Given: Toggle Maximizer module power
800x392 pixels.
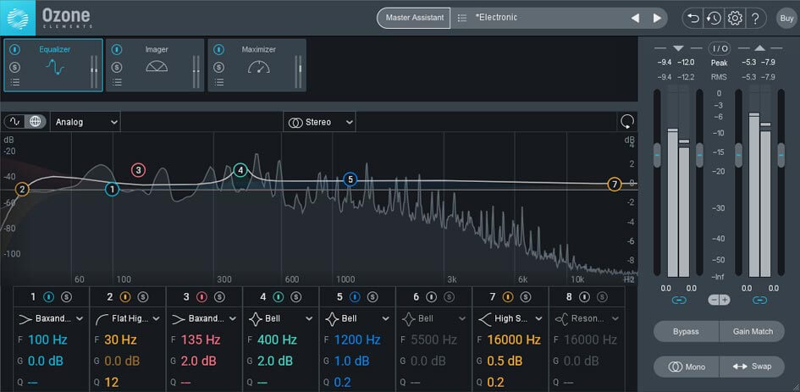Looking at the screenshot, I should [x=219, y=49].
